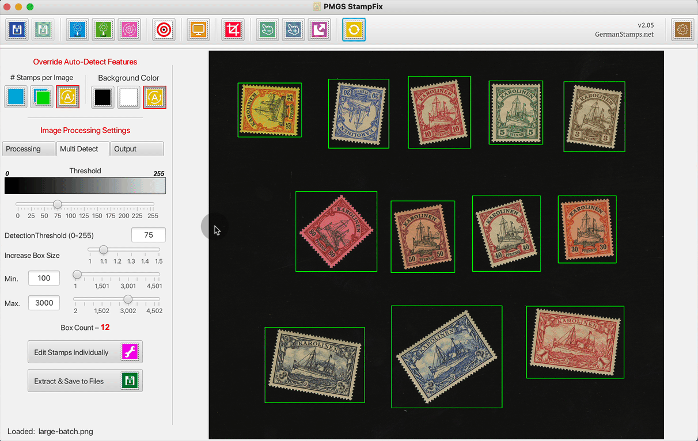Click the v2.05 version label
698x441 pixels.
tap(646, 25)
